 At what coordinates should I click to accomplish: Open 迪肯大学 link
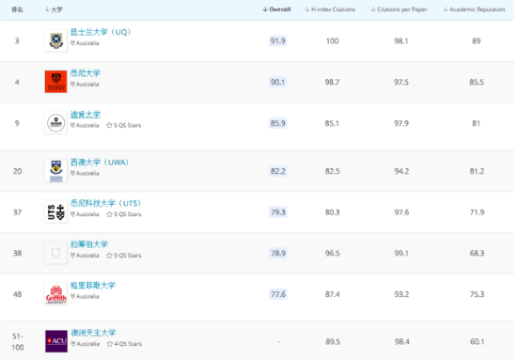point(86,115)
